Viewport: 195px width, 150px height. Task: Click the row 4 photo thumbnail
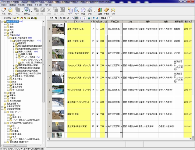(x=58, y=65)
